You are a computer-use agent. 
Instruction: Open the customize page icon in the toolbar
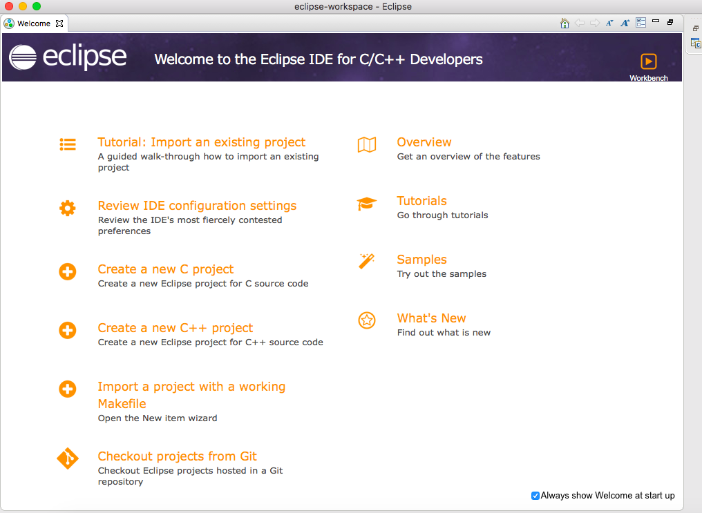coord(640,23)
